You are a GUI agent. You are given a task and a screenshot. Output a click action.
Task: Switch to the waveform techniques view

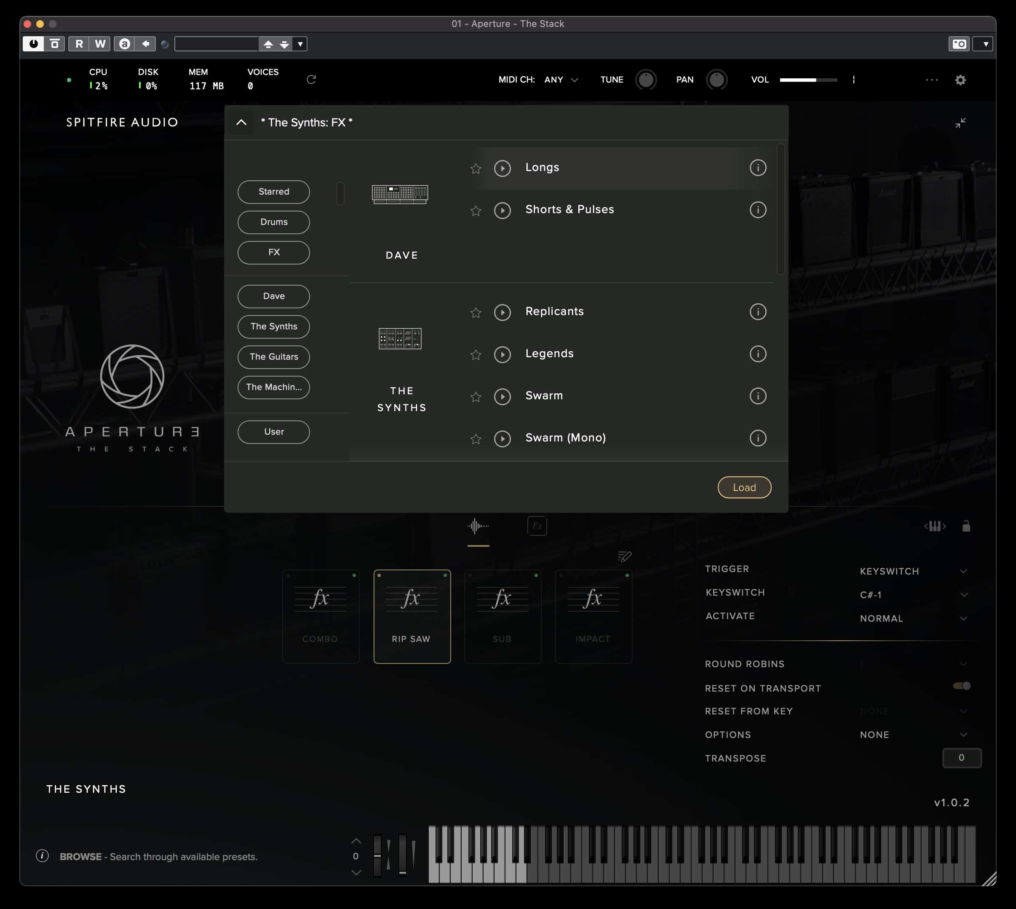[x=478, y=526]
